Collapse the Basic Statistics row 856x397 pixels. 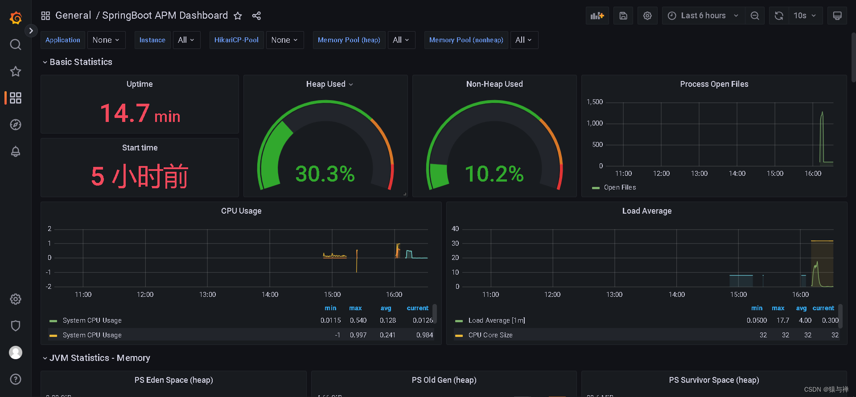tap(77, 62)
